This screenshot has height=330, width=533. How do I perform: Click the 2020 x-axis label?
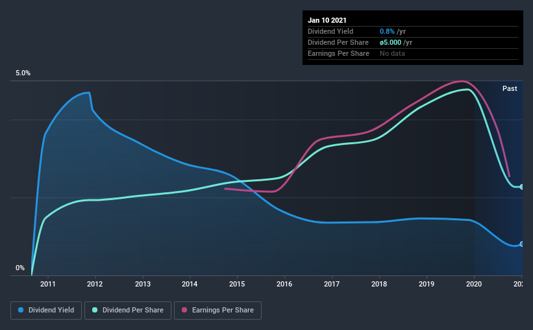(x=474, y=284)
